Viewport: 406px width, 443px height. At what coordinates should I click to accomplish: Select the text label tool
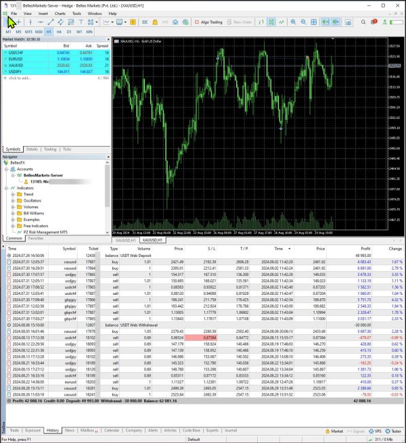81,22
